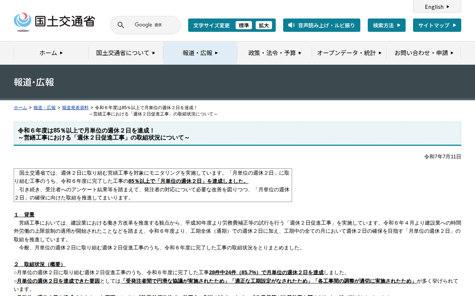Image resolution: width=475 pixels, height=296 pixels.
Task: Expand the arrow next to お問い合わせ・申請
Action: click(452, 53)
